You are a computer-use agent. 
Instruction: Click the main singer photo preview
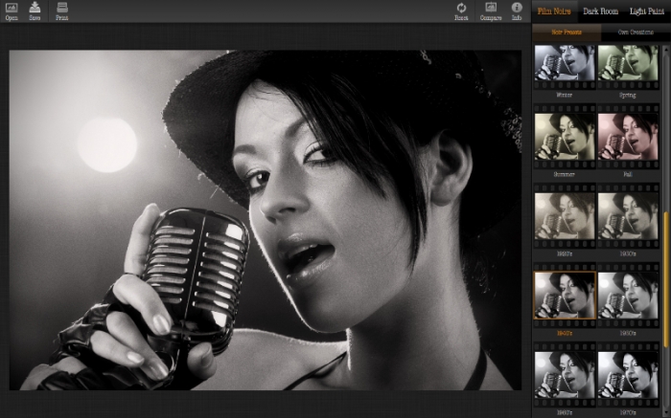[266, 220]
